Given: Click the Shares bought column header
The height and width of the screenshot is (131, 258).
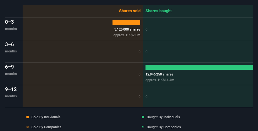Looking at the screenshot, I should 159,11.
